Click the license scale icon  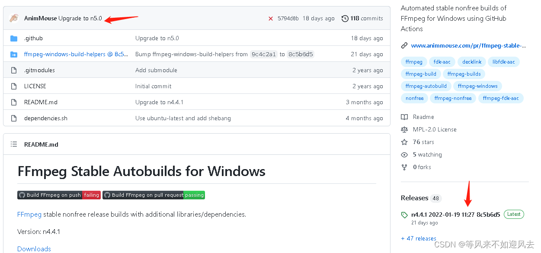click(404, 130)
